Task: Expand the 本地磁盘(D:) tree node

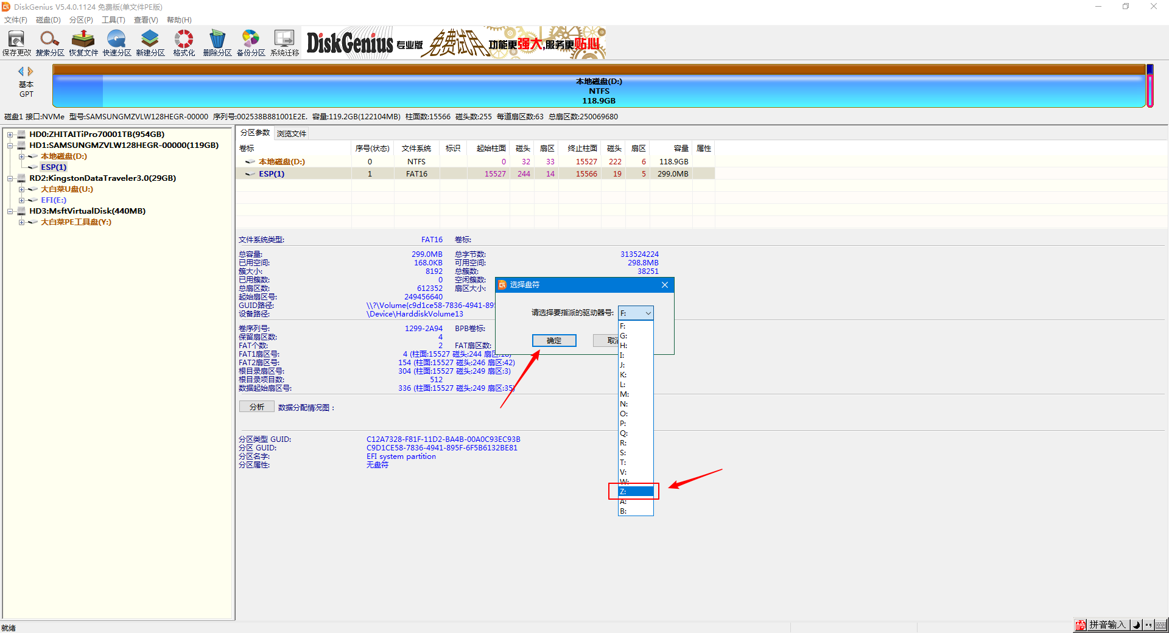Action: click(21, 156)
